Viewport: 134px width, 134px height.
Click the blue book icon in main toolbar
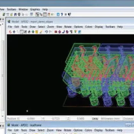[58, 15]
